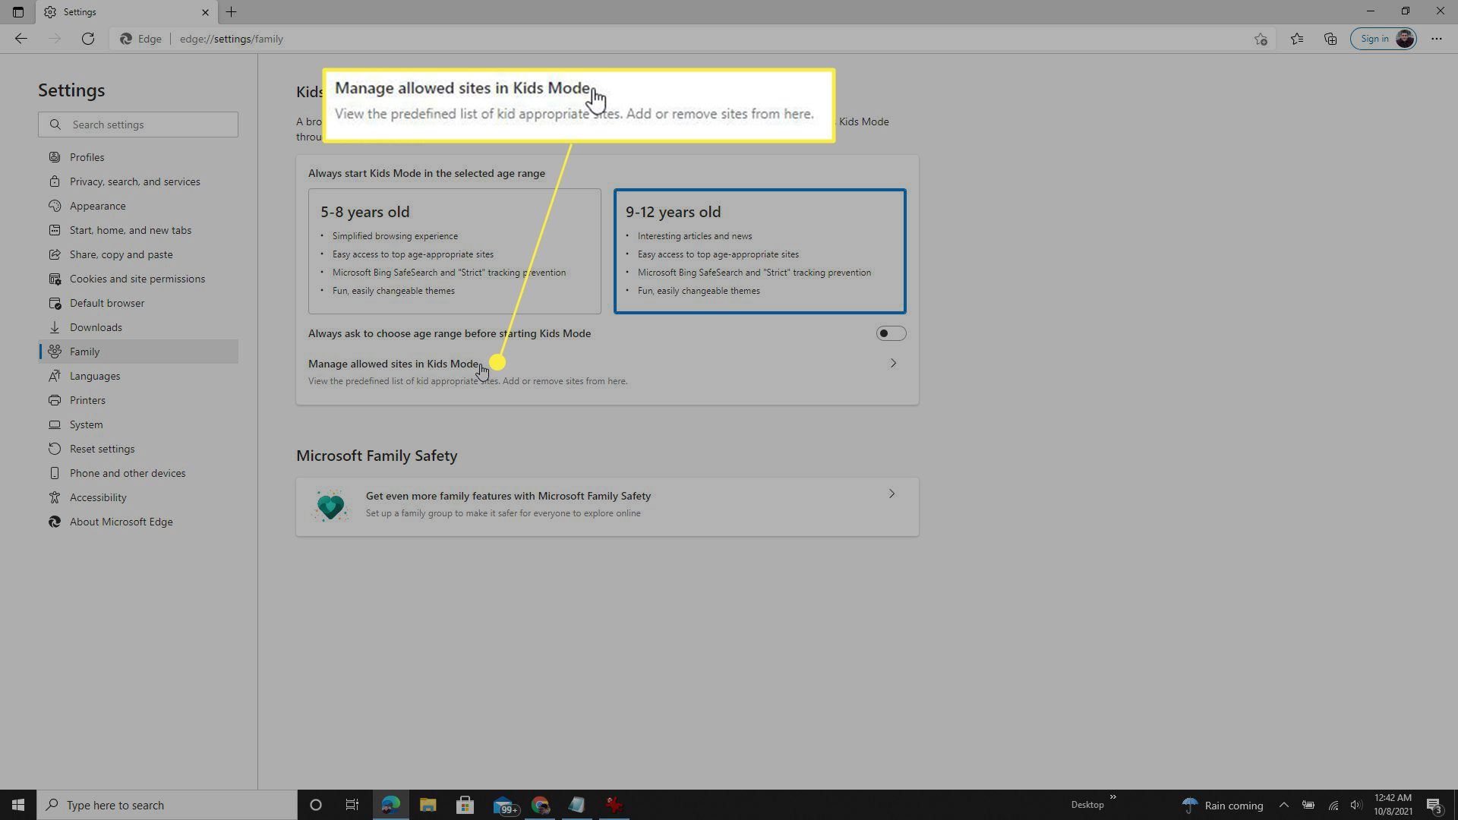
Task: Add this page to favorites star
Action: (1261, 39)
